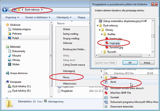Screen dimensions: 160x111
Task: Collapse the Grafika folder node
Action: click(102, 34)
